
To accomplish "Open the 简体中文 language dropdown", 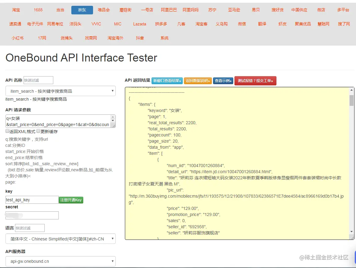I will coord(61,239).
